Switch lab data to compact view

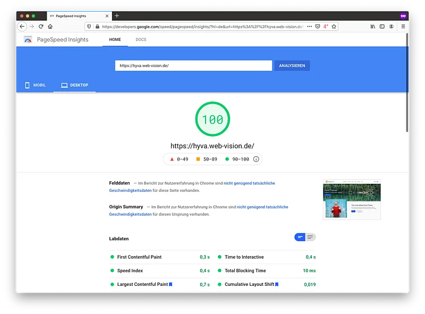click(x=300, y=237)
